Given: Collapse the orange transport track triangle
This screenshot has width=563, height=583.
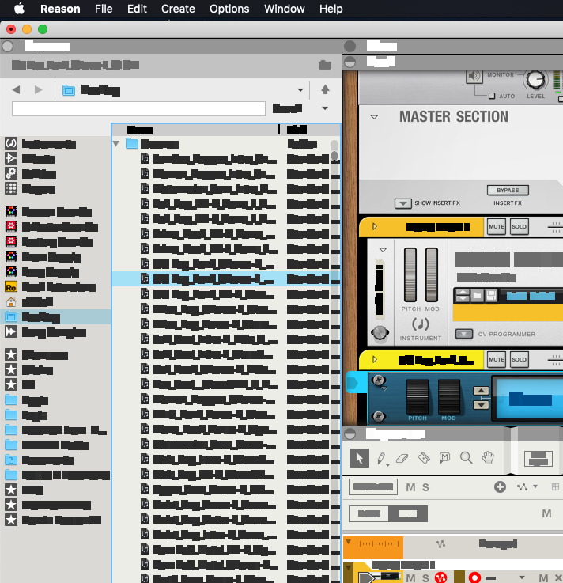Looking at the screenshot, I should click(x=348, y=542).
